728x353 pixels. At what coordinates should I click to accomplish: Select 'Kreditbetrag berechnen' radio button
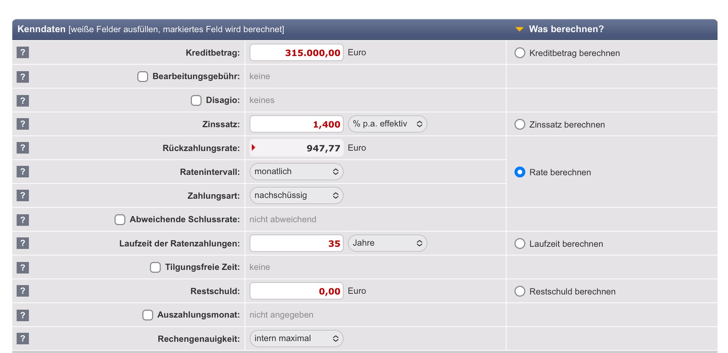[x=520, y=53]
